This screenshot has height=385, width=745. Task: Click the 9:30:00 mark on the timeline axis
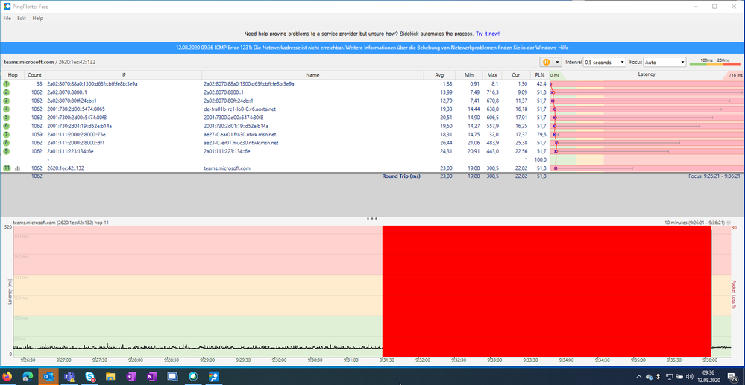(278, 360)
